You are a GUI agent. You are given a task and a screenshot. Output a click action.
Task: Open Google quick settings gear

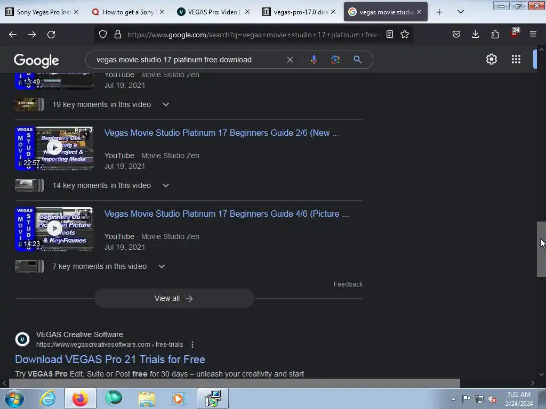tap(491, 59)
